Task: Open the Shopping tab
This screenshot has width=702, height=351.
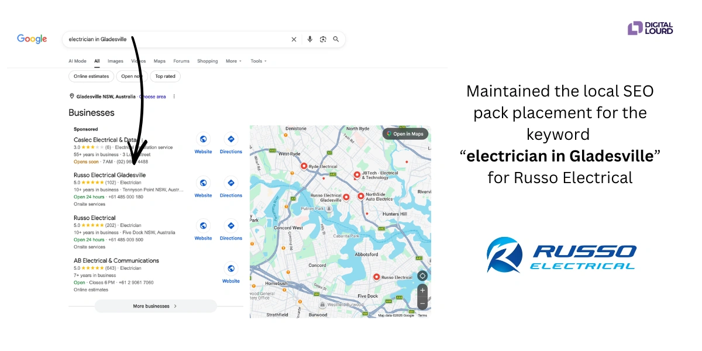Action: (x=208, y=61)
